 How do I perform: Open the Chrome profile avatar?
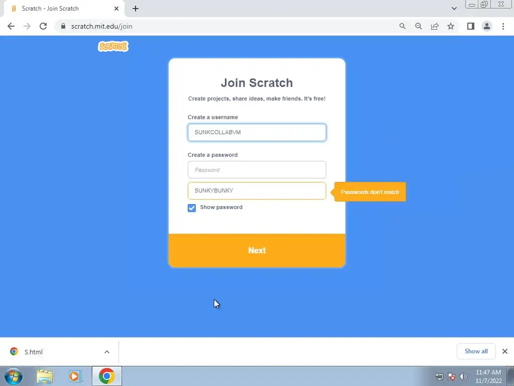(x=487, y=26)
